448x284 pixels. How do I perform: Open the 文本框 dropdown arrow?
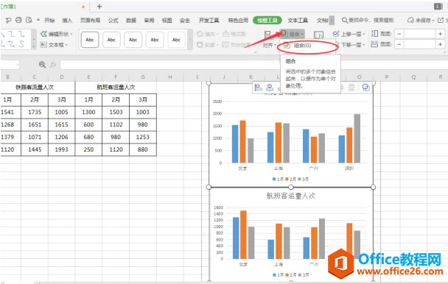[66, 45]
